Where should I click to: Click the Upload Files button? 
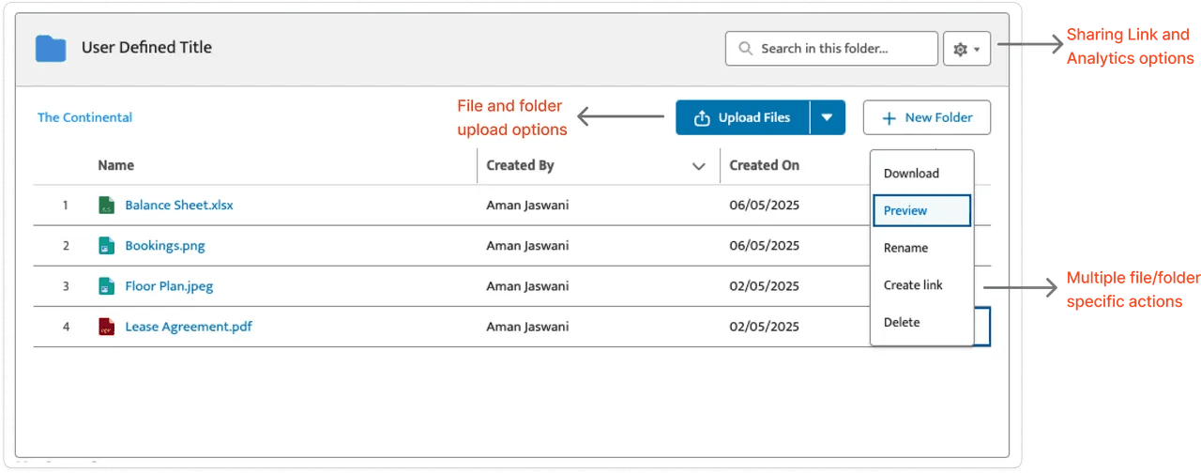click(742, 118)
